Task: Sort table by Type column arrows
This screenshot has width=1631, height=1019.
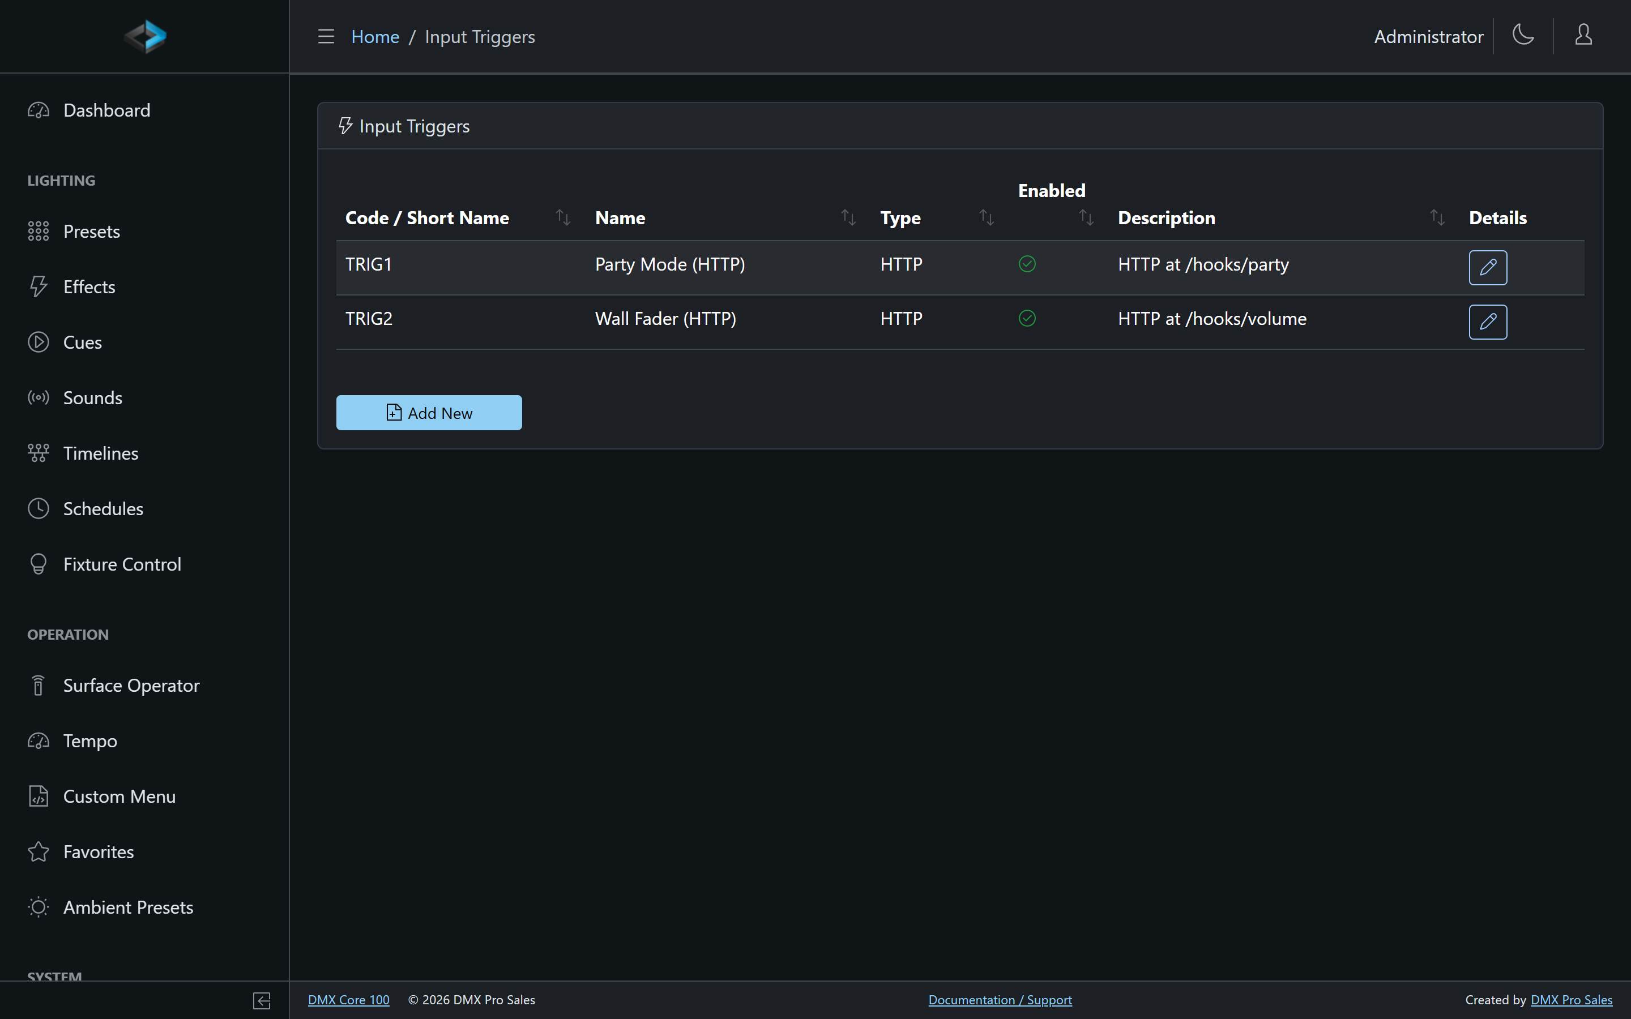Action: coord(986,218)
